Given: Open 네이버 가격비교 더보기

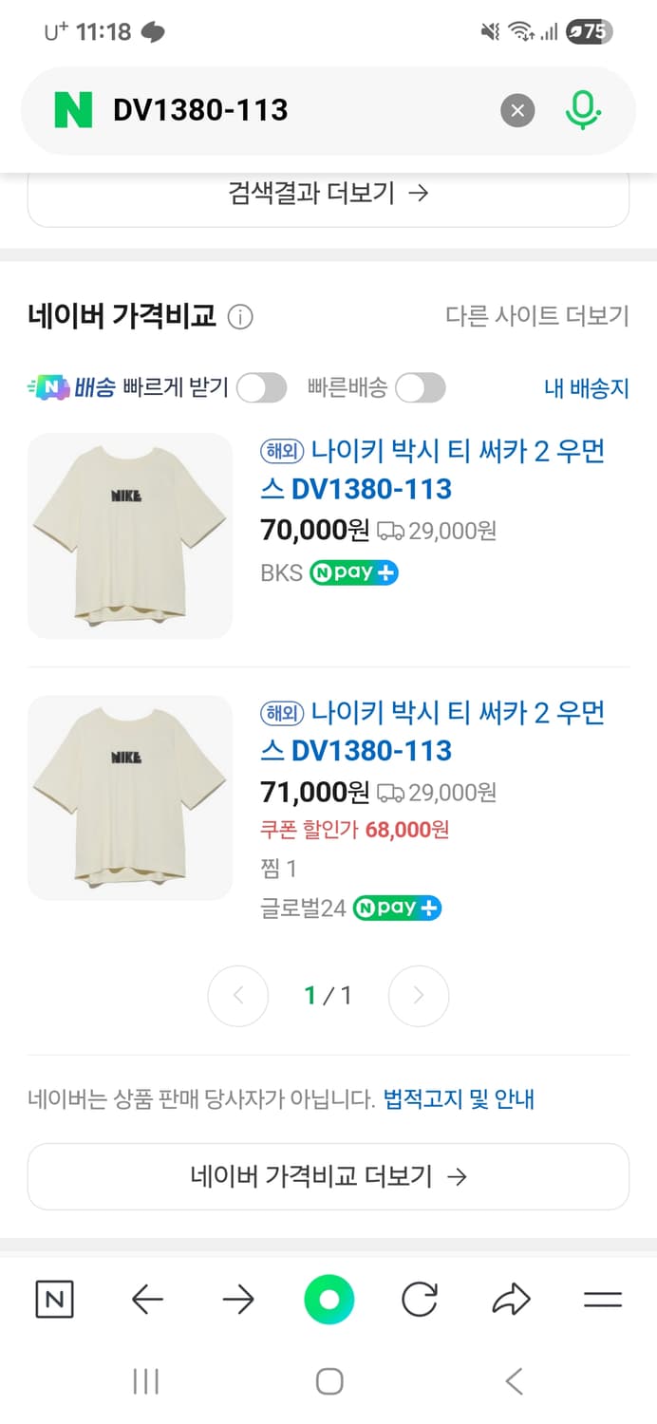Looking at the screenshot, I should 328,1176.
